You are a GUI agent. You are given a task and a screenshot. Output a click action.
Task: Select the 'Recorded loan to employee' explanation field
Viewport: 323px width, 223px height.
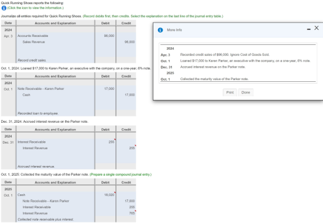55,114
